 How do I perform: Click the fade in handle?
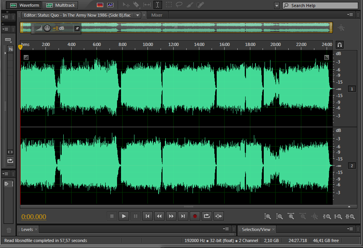(x=26, y=57)
